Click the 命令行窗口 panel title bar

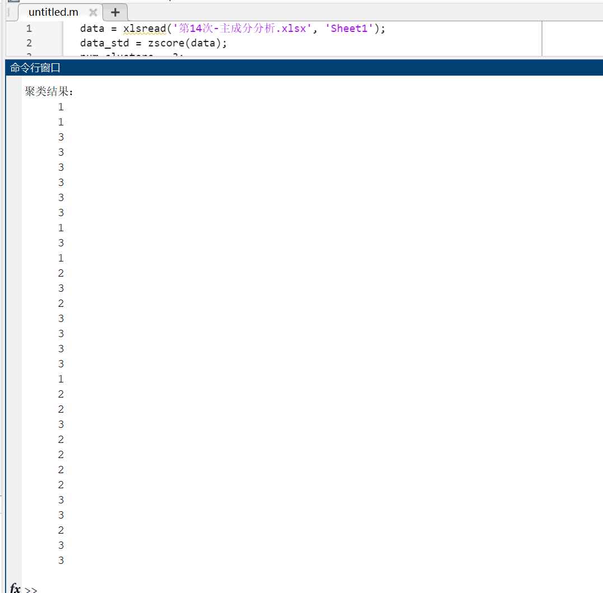click(304, 68)
